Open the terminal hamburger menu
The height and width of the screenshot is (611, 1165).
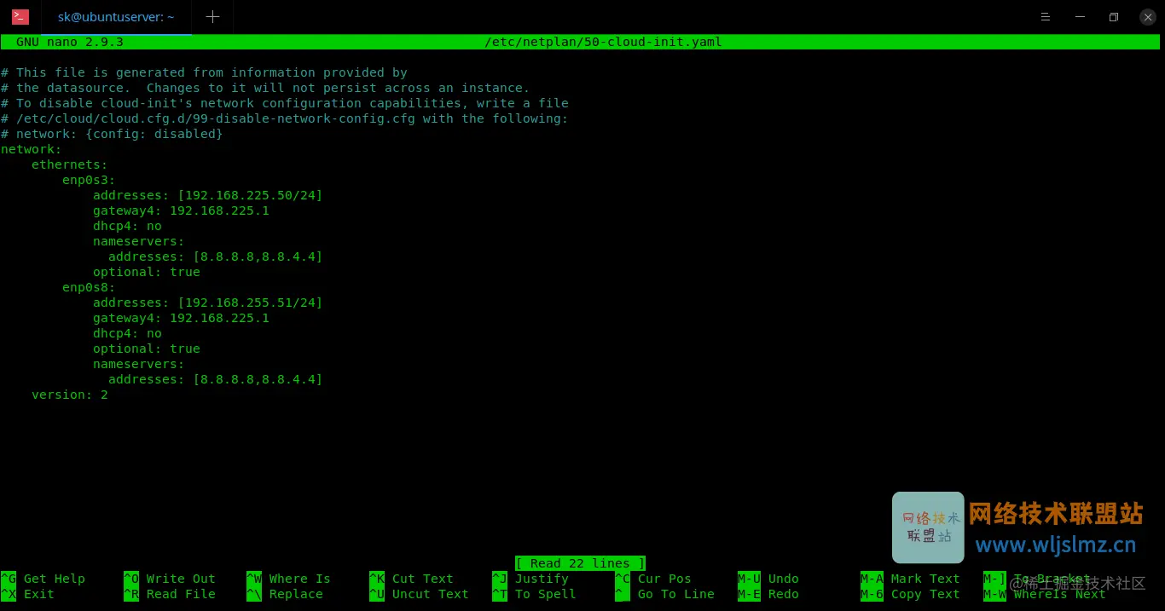point(1045,17)
